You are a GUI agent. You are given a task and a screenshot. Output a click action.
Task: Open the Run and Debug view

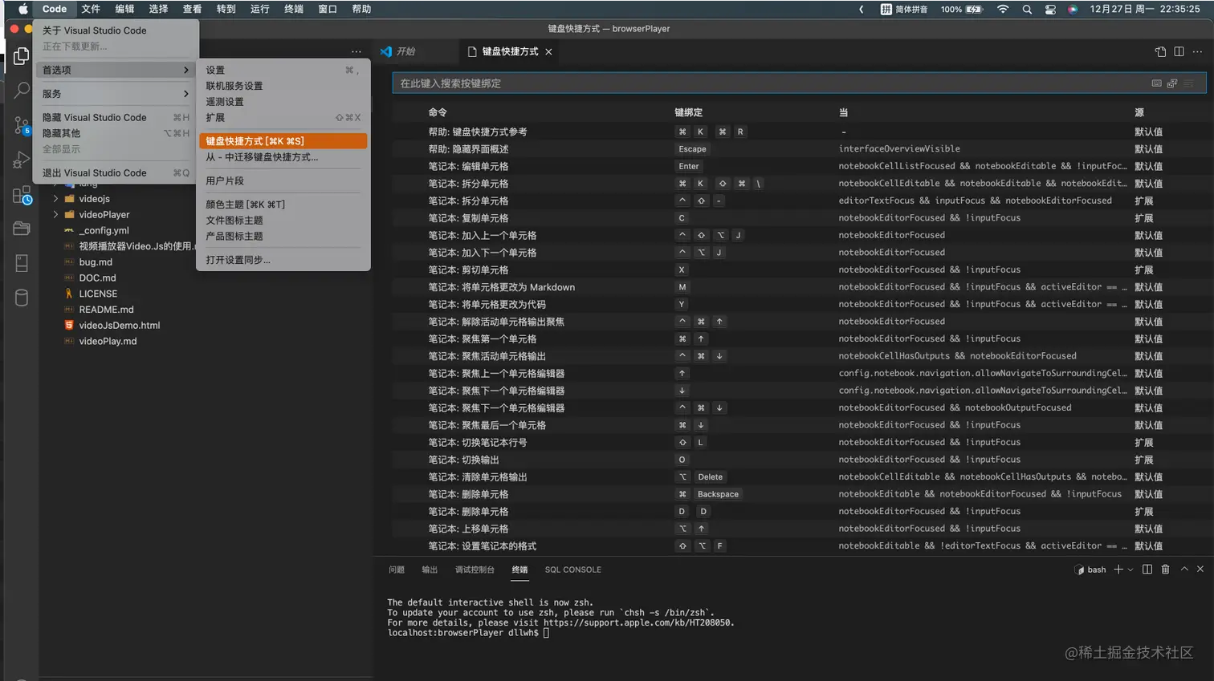pos(22,160)
